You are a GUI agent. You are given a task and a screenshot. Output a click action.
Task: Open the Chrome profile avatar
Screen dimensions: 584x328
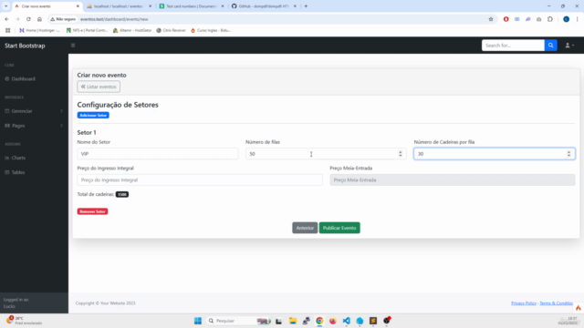[x=566, y=19]
